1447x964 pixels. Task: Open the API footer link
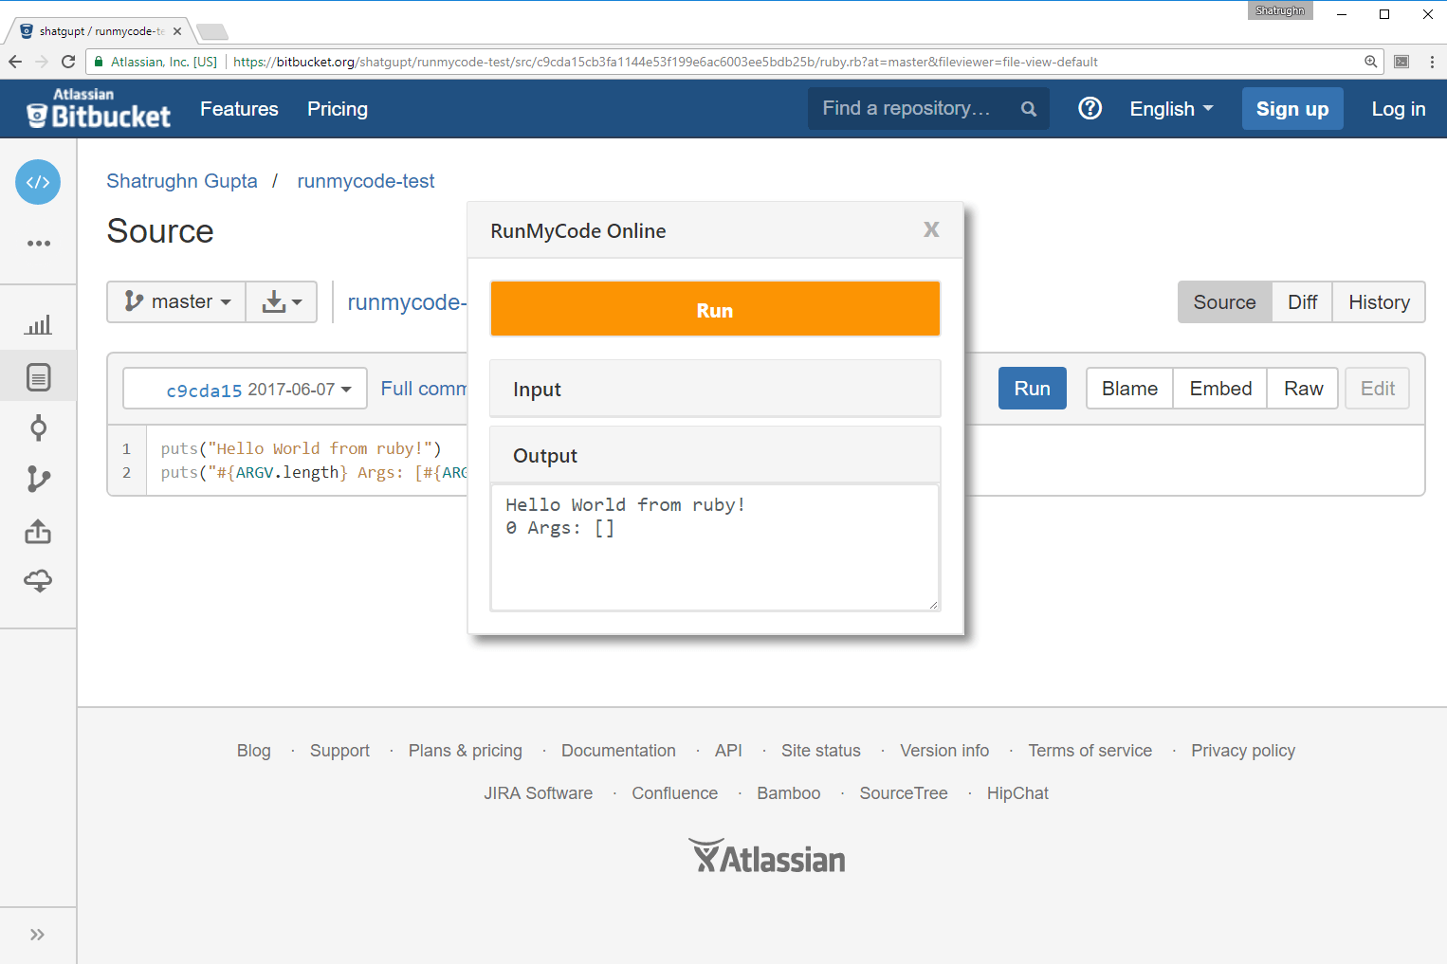click(728, 751)
